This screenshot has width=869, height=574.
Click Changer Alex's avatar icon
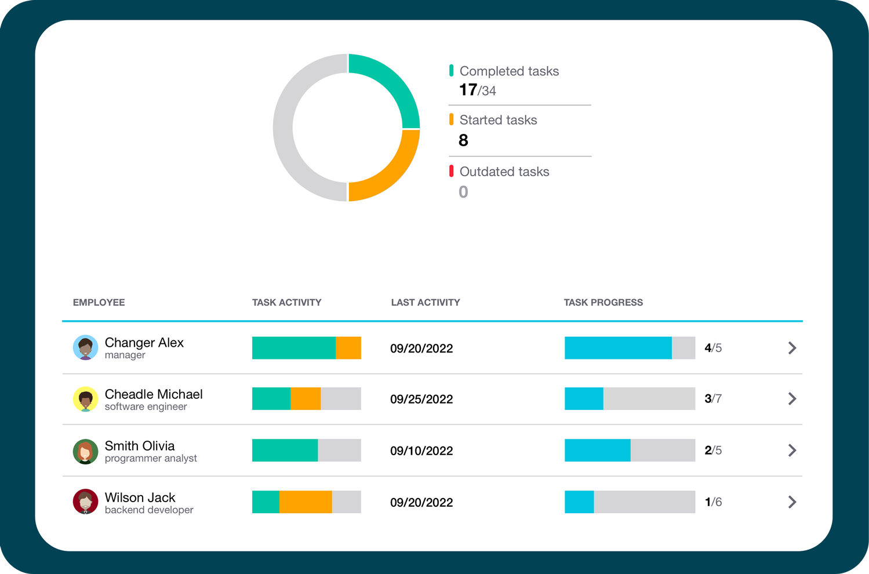[x=85, y=348]
